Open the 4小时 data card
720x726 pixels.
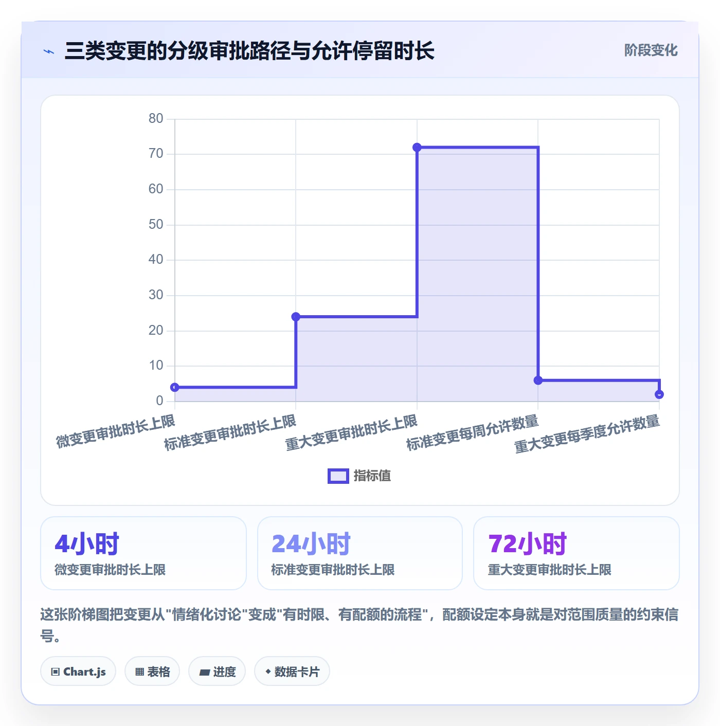click(143, 553)
